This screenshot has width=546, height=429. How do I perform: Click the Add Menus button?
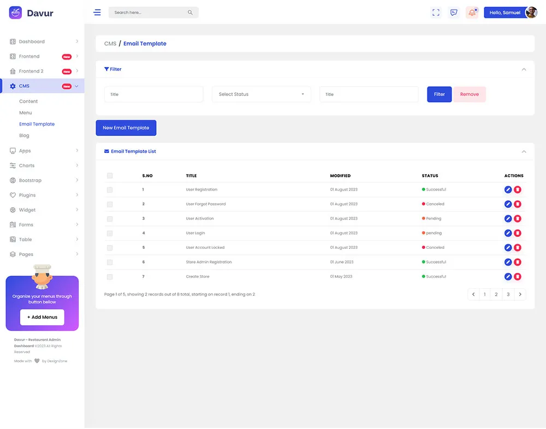pyautogui.click(x=42, y=317)
